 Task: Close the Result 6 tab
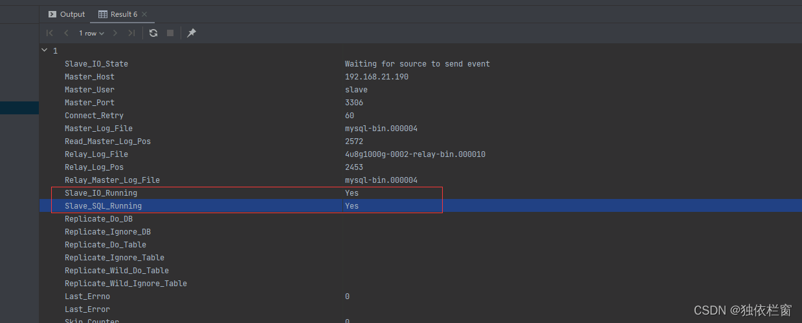coord(145,14)
